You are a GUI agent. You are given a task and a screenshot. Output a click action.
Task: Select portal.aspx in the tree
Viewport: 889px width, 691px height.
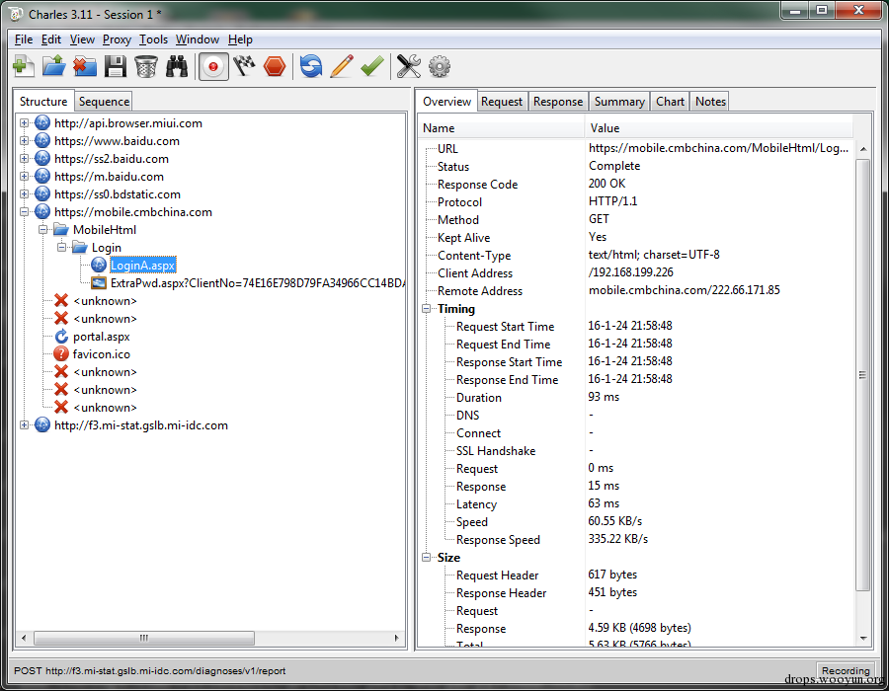point(101,337)
